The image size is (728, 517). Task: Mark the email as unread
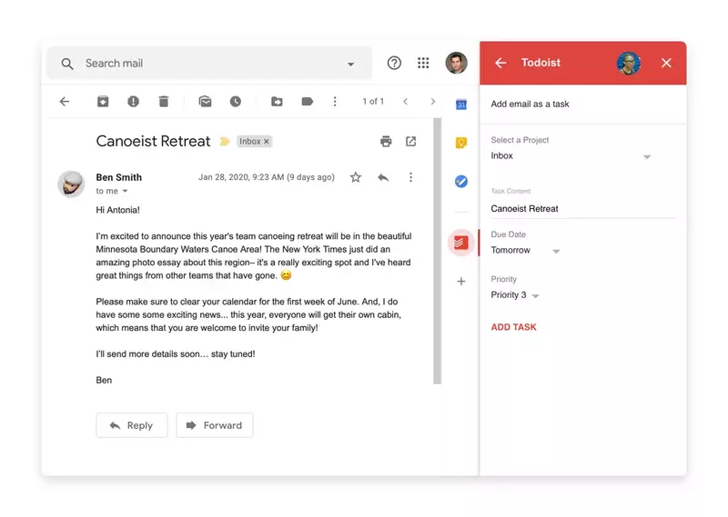[206, 102]
